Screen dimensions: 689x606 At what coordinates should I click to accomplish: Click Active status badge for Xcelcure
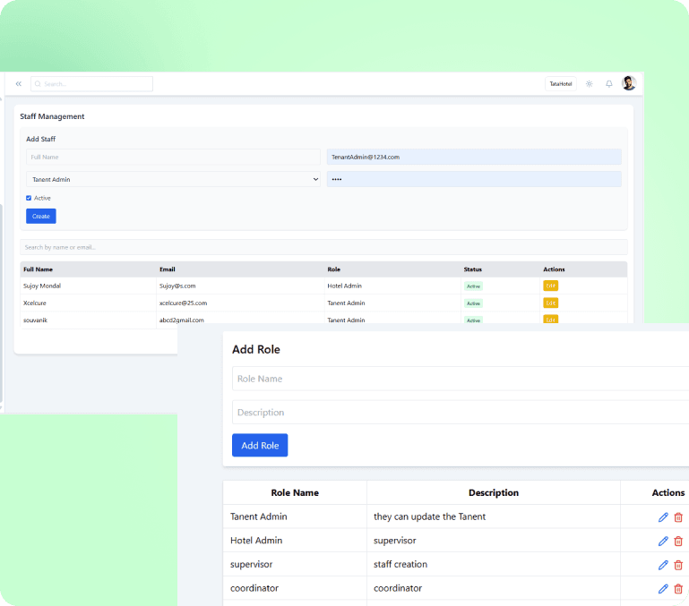(473, 303)
